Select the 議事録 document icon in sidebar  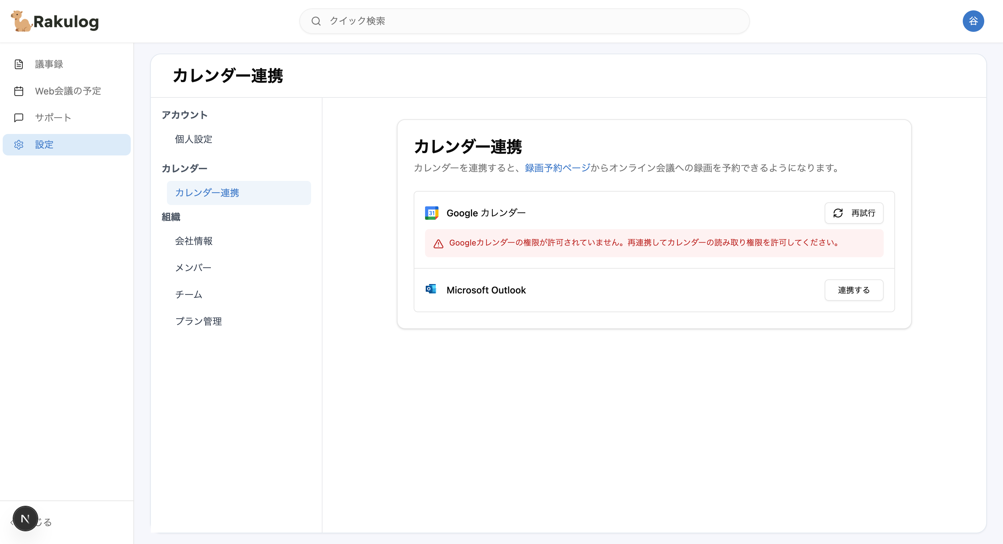(x=19, y=64)
